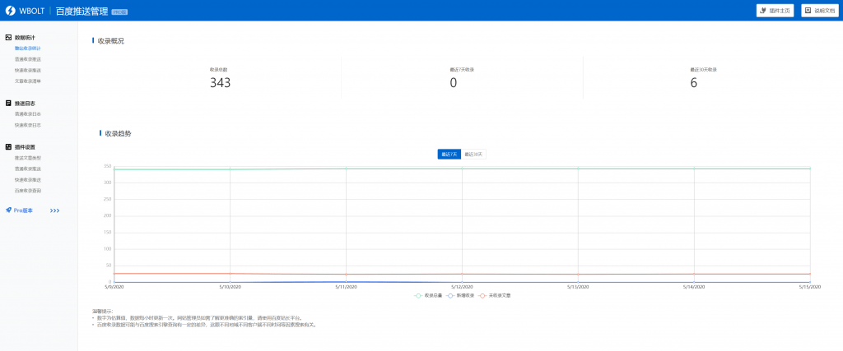Expand Pro版本 using the >>> arrows
Viewport: 843px width, 351px height.
[54, 210]
